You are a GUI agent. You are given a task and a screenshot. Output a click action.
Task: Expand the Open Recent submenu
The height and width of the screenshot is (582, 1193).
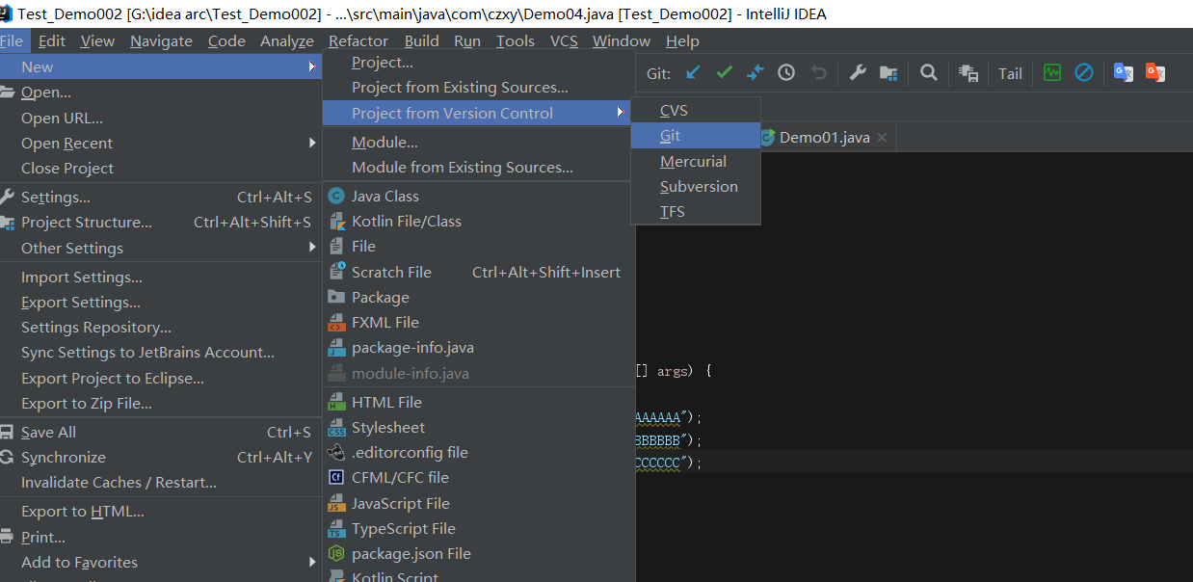pos(160,143)
